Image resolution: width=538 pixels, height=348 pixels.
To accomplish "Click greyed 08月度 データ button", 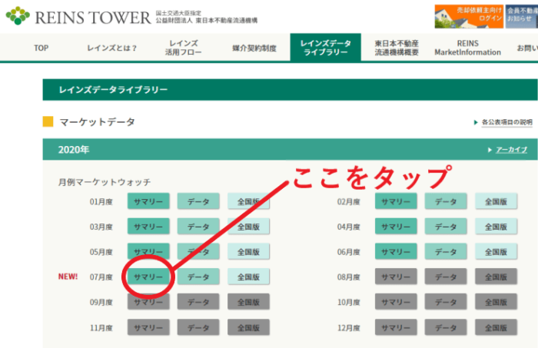I will click(446, 277).
